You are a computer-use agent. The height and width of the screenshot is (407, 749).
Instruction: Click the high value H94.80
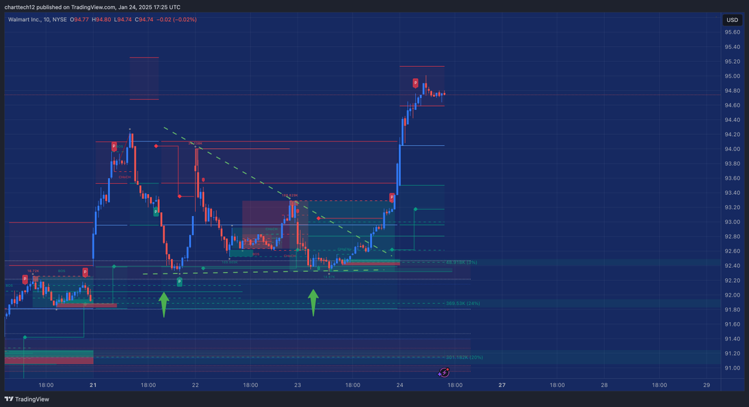coord(102,19)
